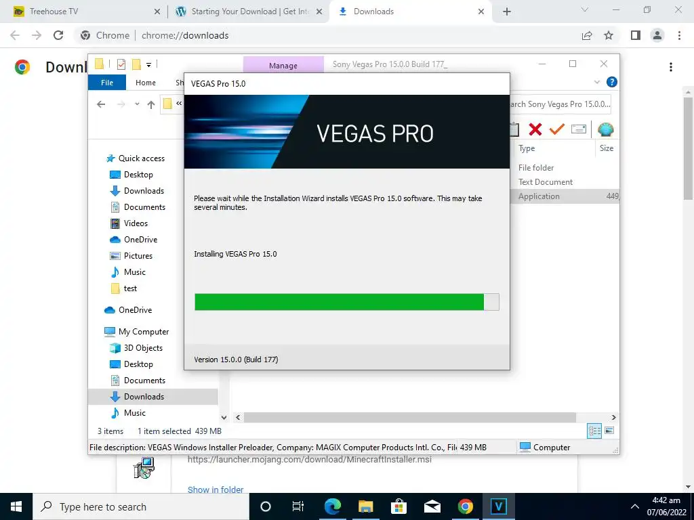Click the Rename ribbon icon
This screenshot has height=520, width=694.
(579, 129)
